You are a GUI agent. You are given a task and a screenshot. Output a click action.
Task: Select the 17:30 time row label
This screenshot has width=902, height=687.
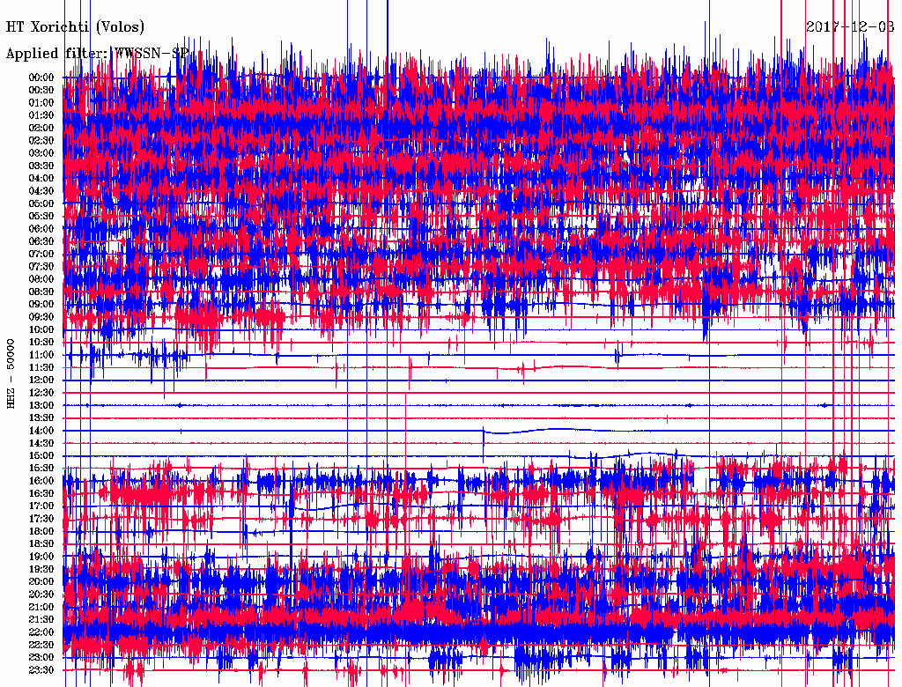click(41, 519)
